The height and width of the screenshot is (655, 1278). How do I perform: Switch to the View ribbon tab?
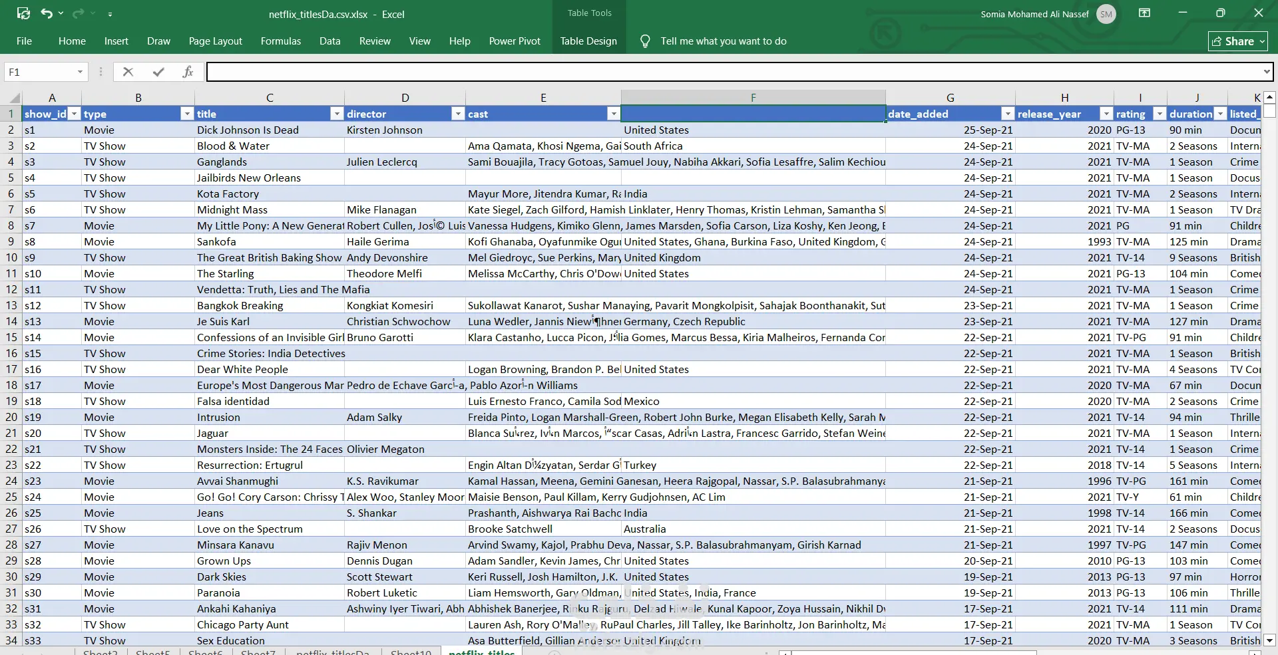coord(420,41)
